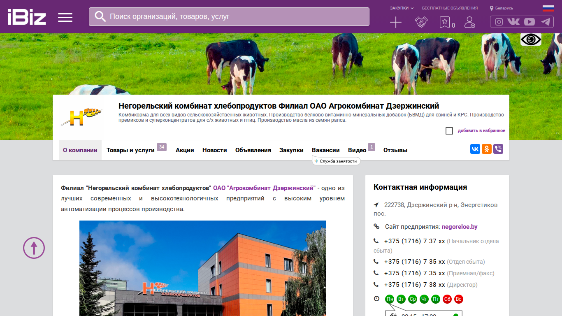This screenshot has width=562, height=316.
Task: Click the plus add icon in header
Action: click(396, 22)
